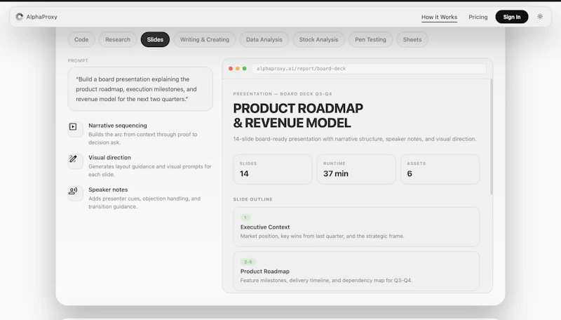Click the Slides 14 stat card
Screen dimensions: 561x320
click(273, 169)
